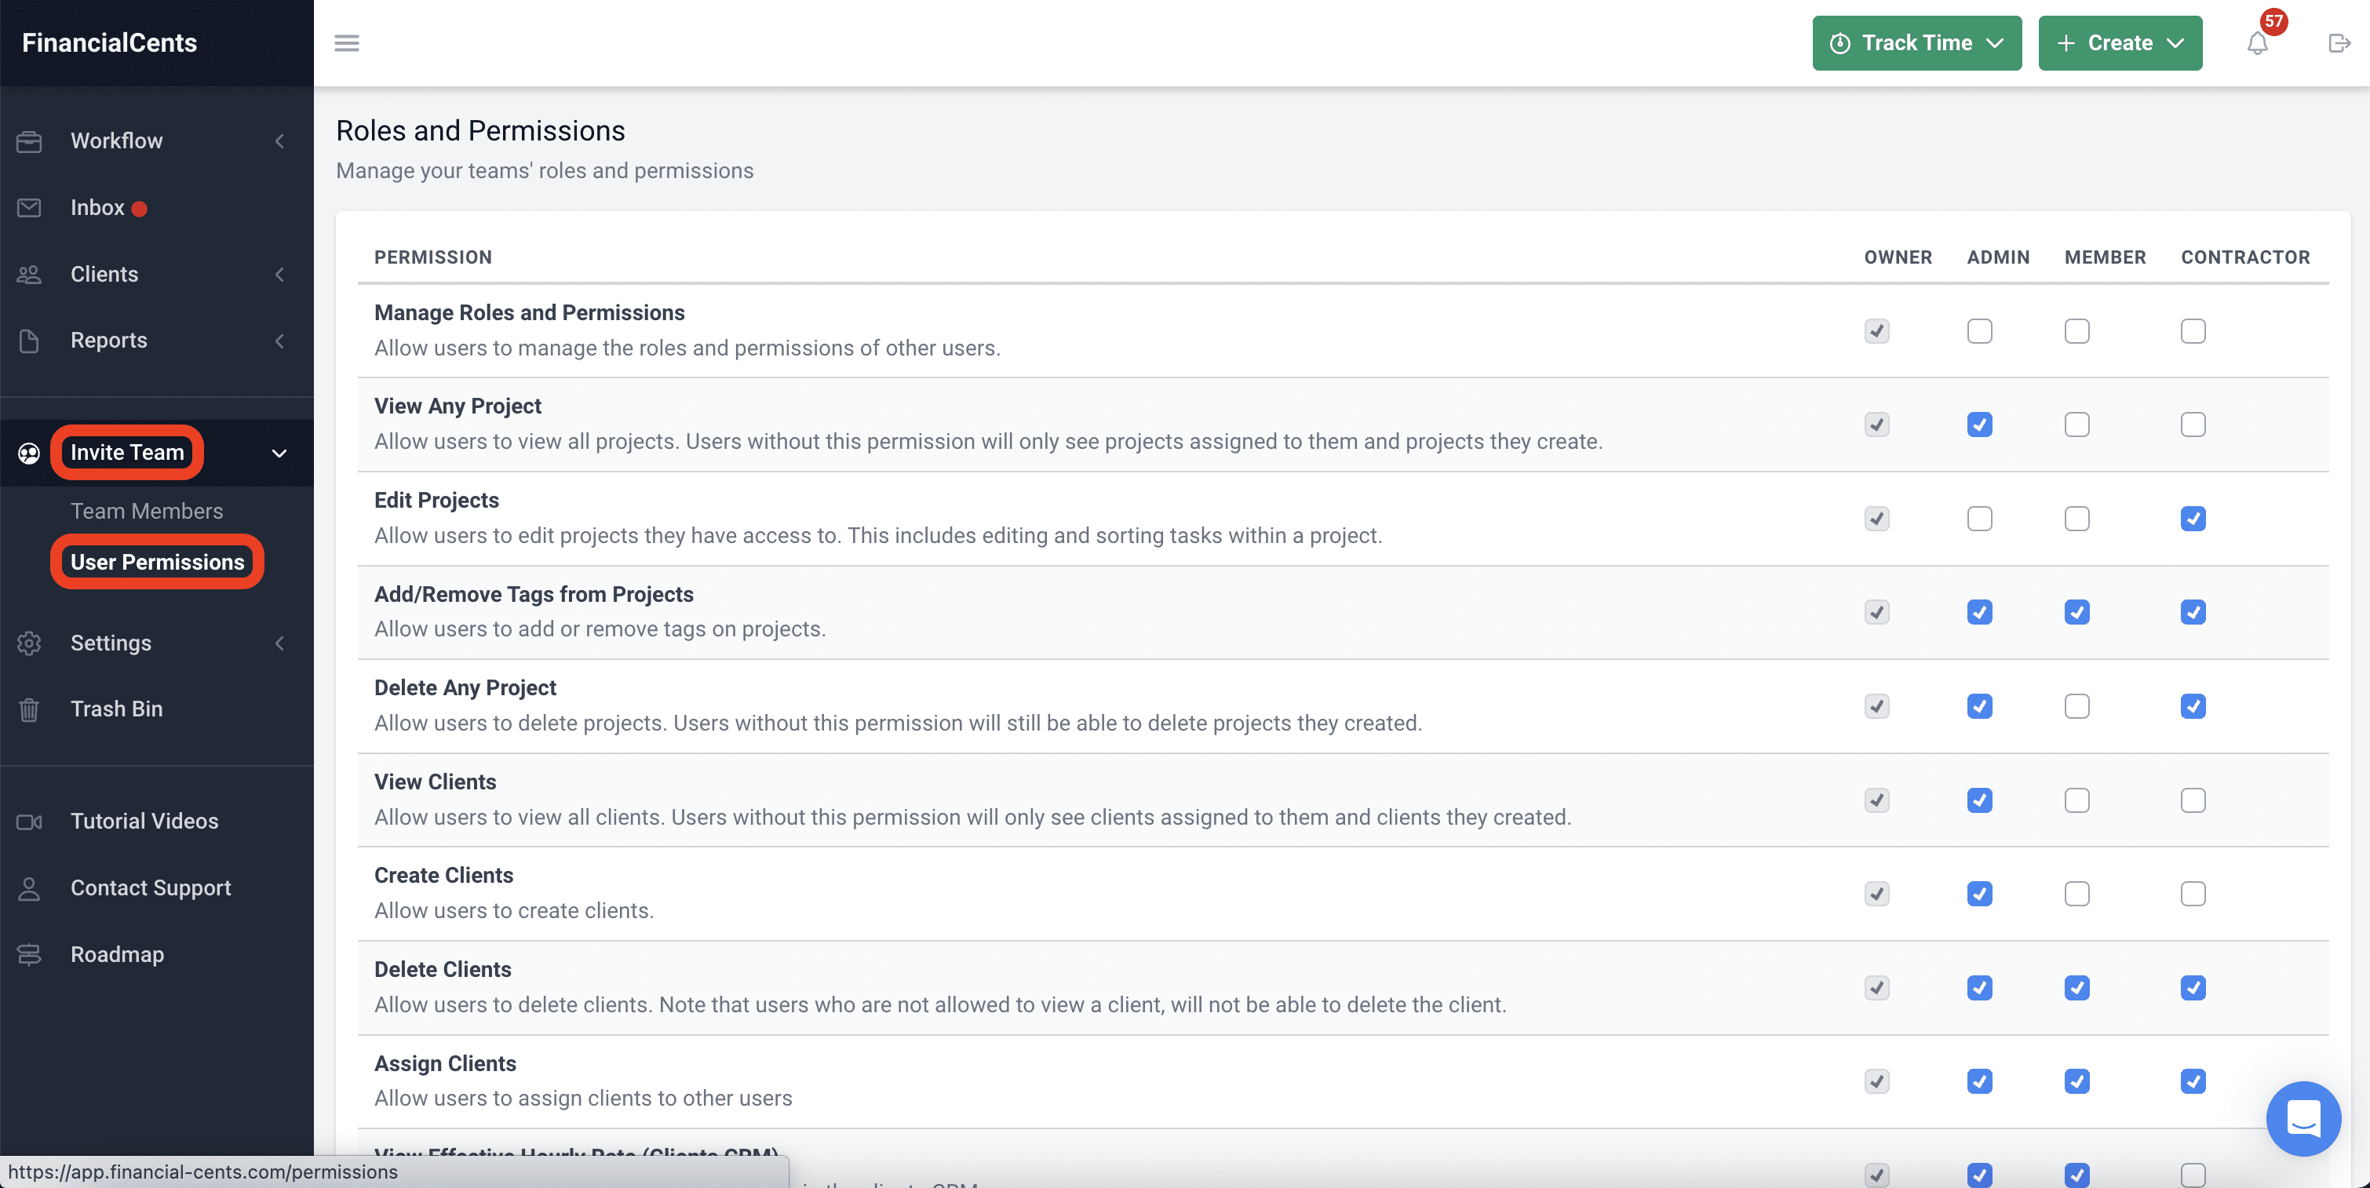2370x1188 pixels.
Task: Select User Permissions submenu item
Action: tap(157, 563)
